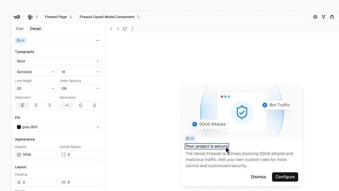Click the v0 logo
The height and width of the screenshot is (191, 339).
16,17
